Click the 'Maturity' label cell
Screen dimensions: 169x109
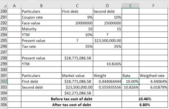(x=41, y=29)
